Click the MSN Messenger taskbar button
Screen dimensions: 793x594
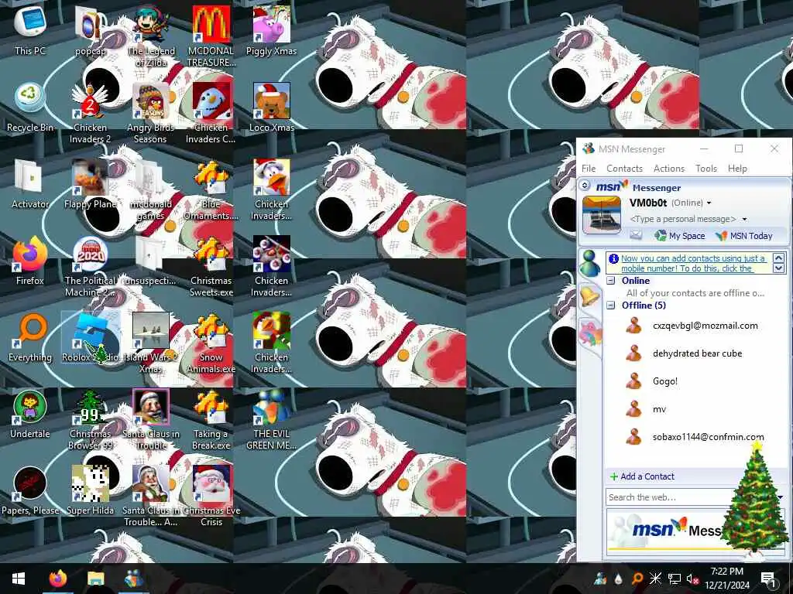(133, 579)
